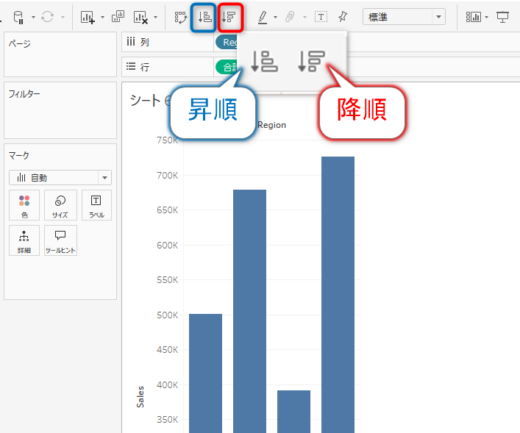The height and width of the screenshot is (433, 520).
Task: Click the サイズ size button in Marks
Action: point(60,205)
